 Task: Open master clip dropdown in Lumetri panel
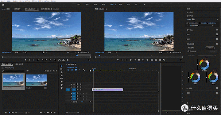coord(200,23)
